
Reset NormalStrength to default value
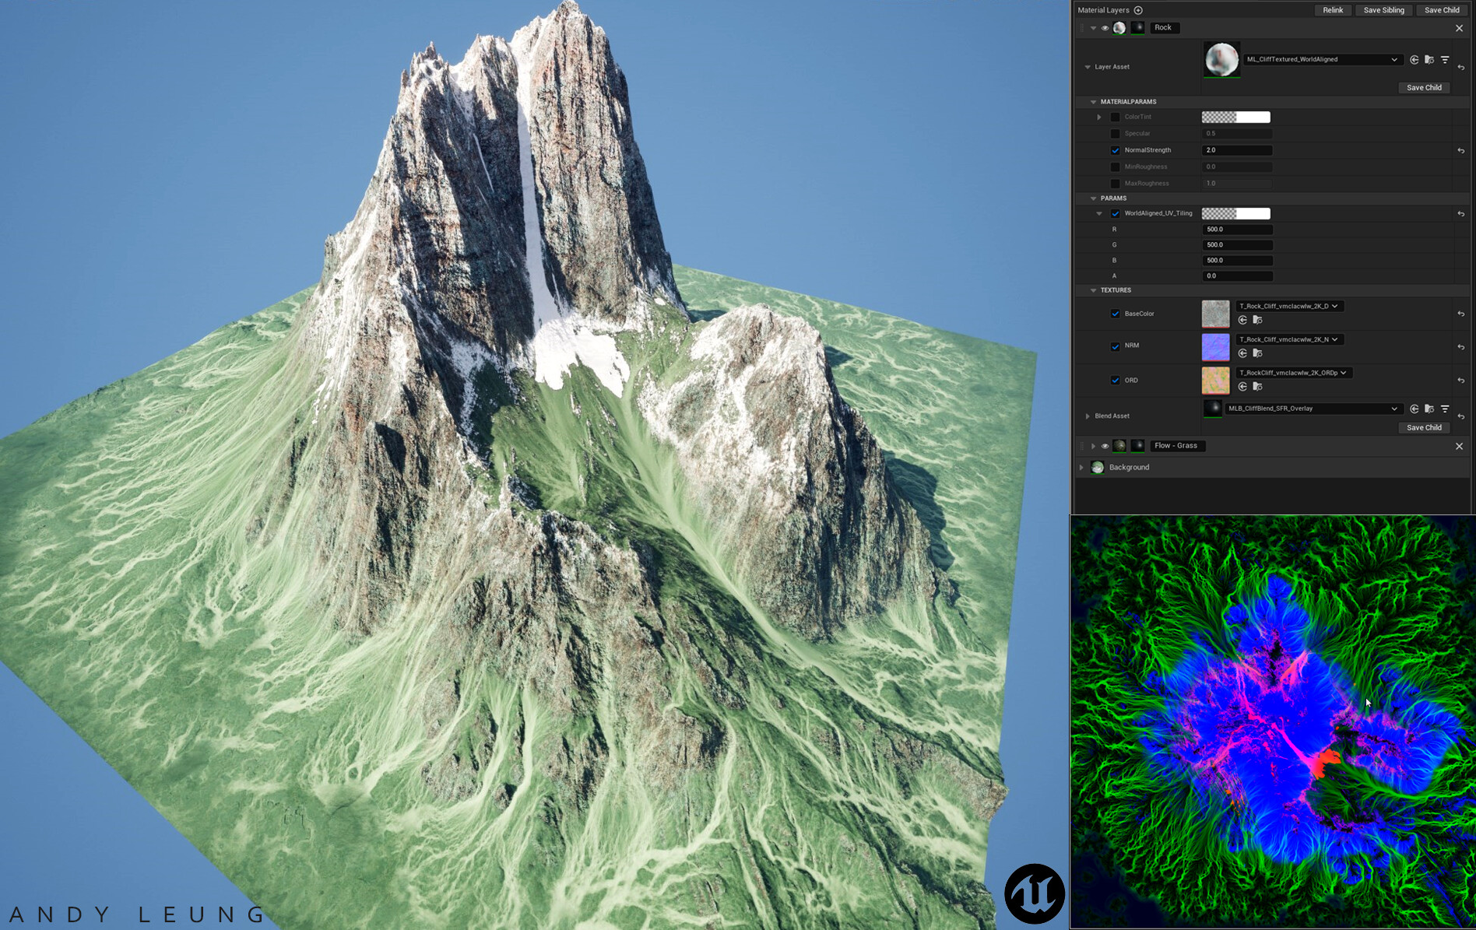(1460, 151)
